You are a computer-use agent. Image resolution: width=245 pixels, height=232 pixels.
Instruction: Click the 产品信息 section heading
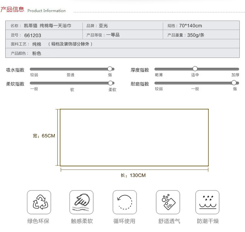click(12, 9)
